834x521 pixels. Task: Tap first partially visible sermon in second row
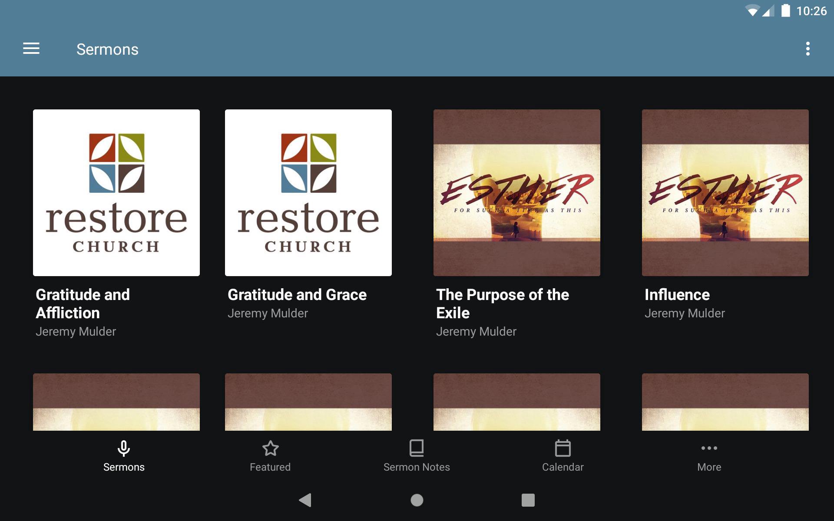coord(116,402)
